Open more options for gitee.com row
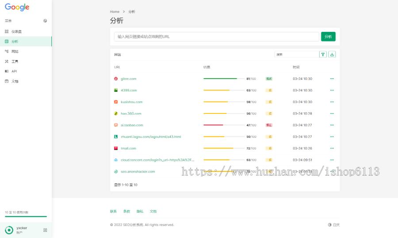398x238 pixels. 332,79
